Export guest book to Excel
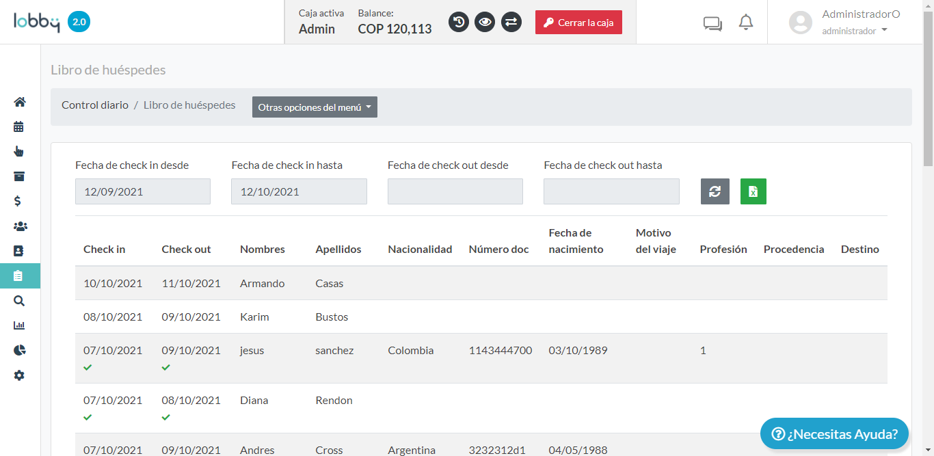Image resolution: width=934 pixels, height=456 pixels. click(753, 191)
